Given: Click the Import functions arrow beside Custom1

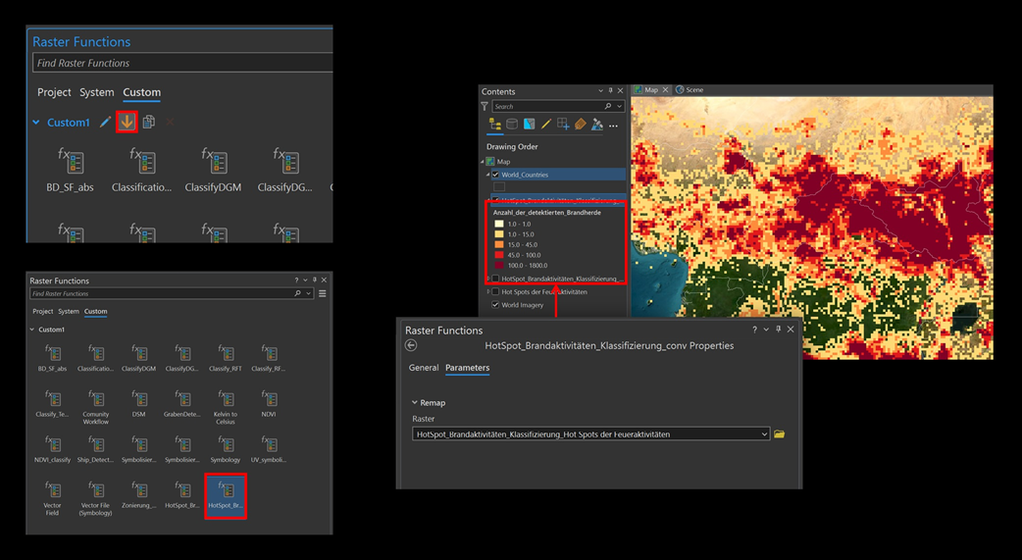Looking at the screenshot, I should click(x=127, y=122).
